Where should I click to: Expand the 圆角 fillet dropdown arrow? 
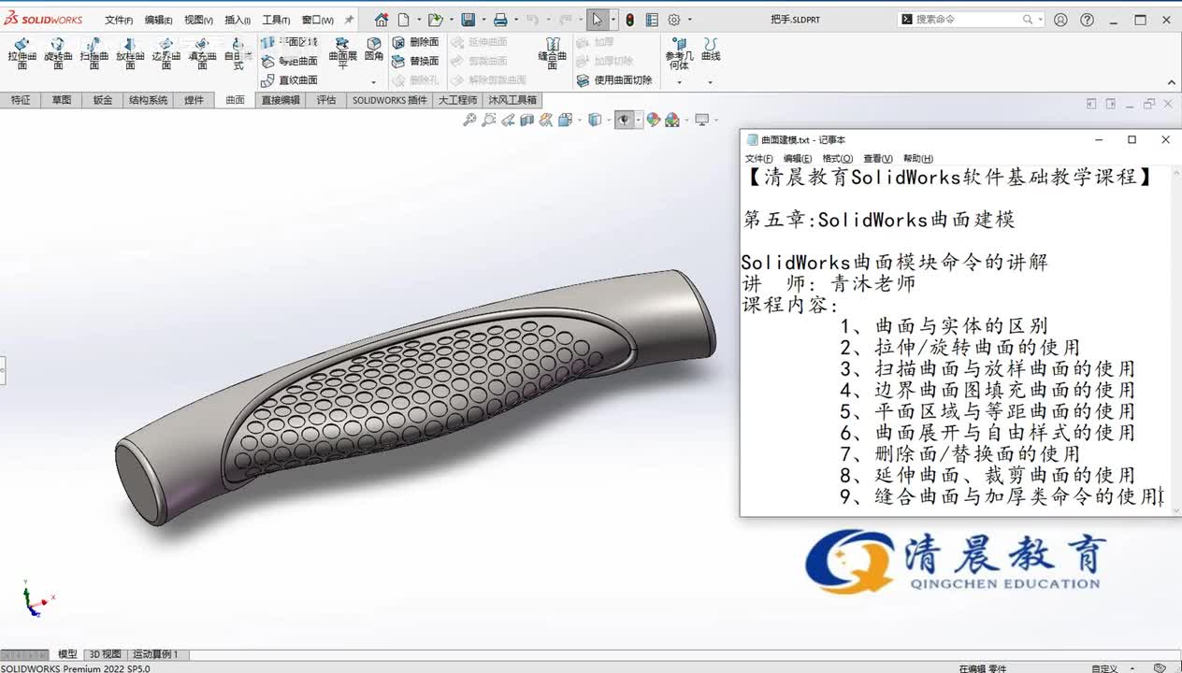point(374,82)
